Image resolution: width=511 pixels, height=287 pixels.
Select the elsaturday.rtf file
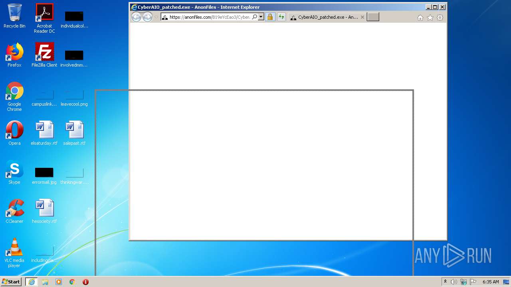click(44, 133)
